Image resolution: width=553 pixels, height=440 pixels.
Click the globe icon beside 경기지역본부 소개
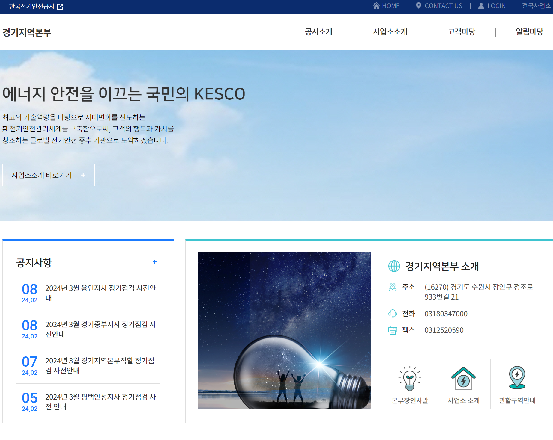(394, 266)
